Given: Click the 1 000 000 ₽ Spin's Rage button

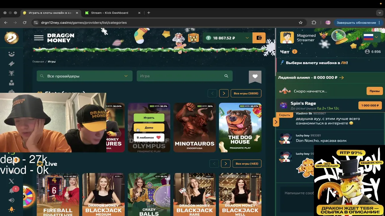Looking at the screenshot, I should (370, 105).
